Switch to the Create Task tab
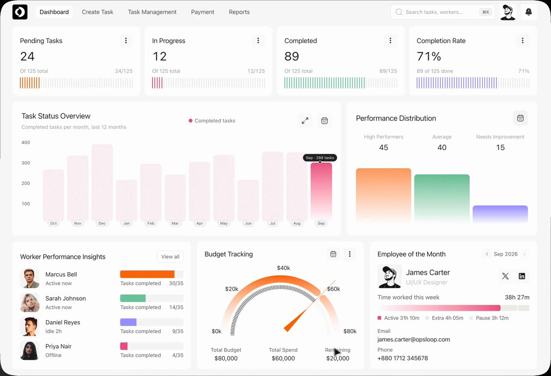 97,12
